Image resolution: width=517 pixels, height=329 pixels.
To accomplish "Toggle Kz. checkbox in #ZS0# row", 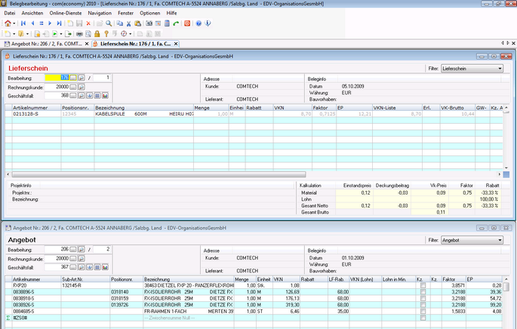I will pos(423,318).
